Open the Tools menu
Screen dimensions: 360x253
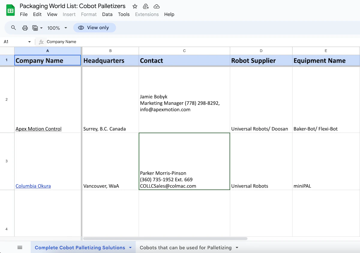124,14
